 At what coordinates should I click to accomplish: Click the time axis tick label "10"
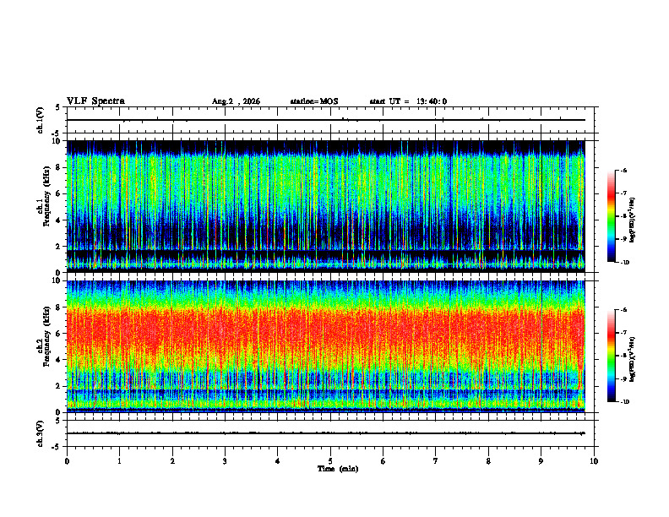coord(594,461)
